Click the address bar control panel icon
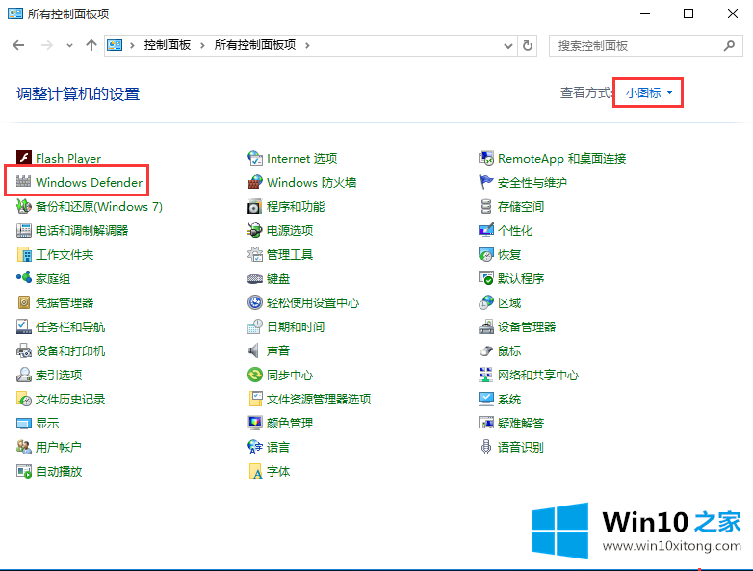Image resolution: width=753 pixels, height=571 pixels. (115, 45)
